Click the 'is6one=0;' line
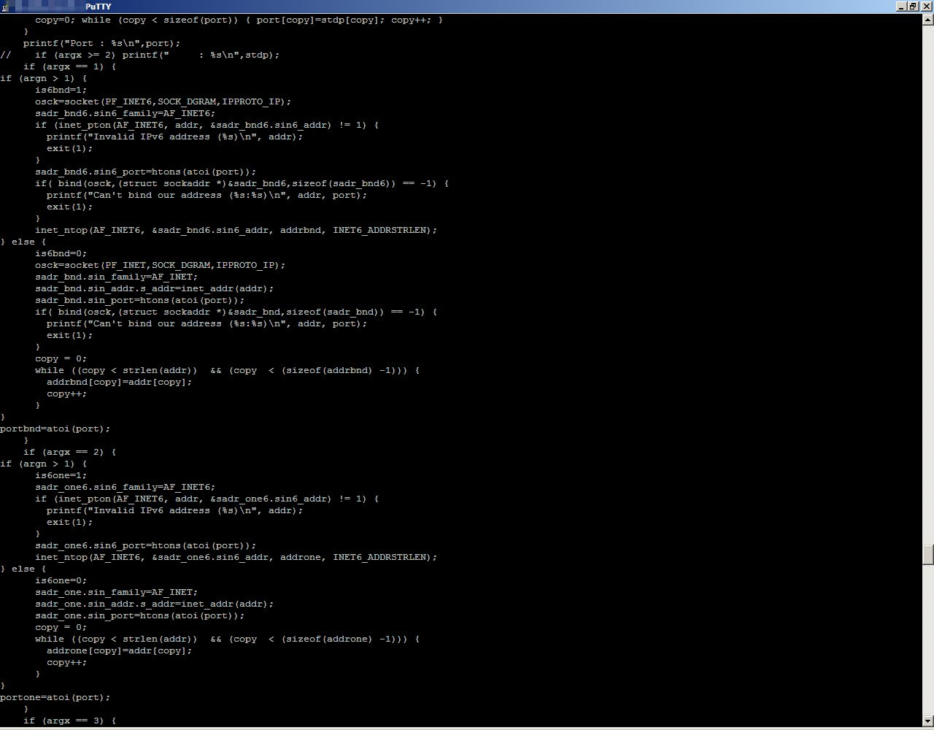 pyautogui.click(x=61, y=580)
